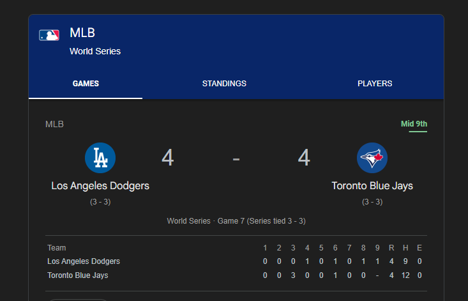Screen dimensions: 468x301
Task: Click the Mid 9th game status
Action: coord(414,124)
